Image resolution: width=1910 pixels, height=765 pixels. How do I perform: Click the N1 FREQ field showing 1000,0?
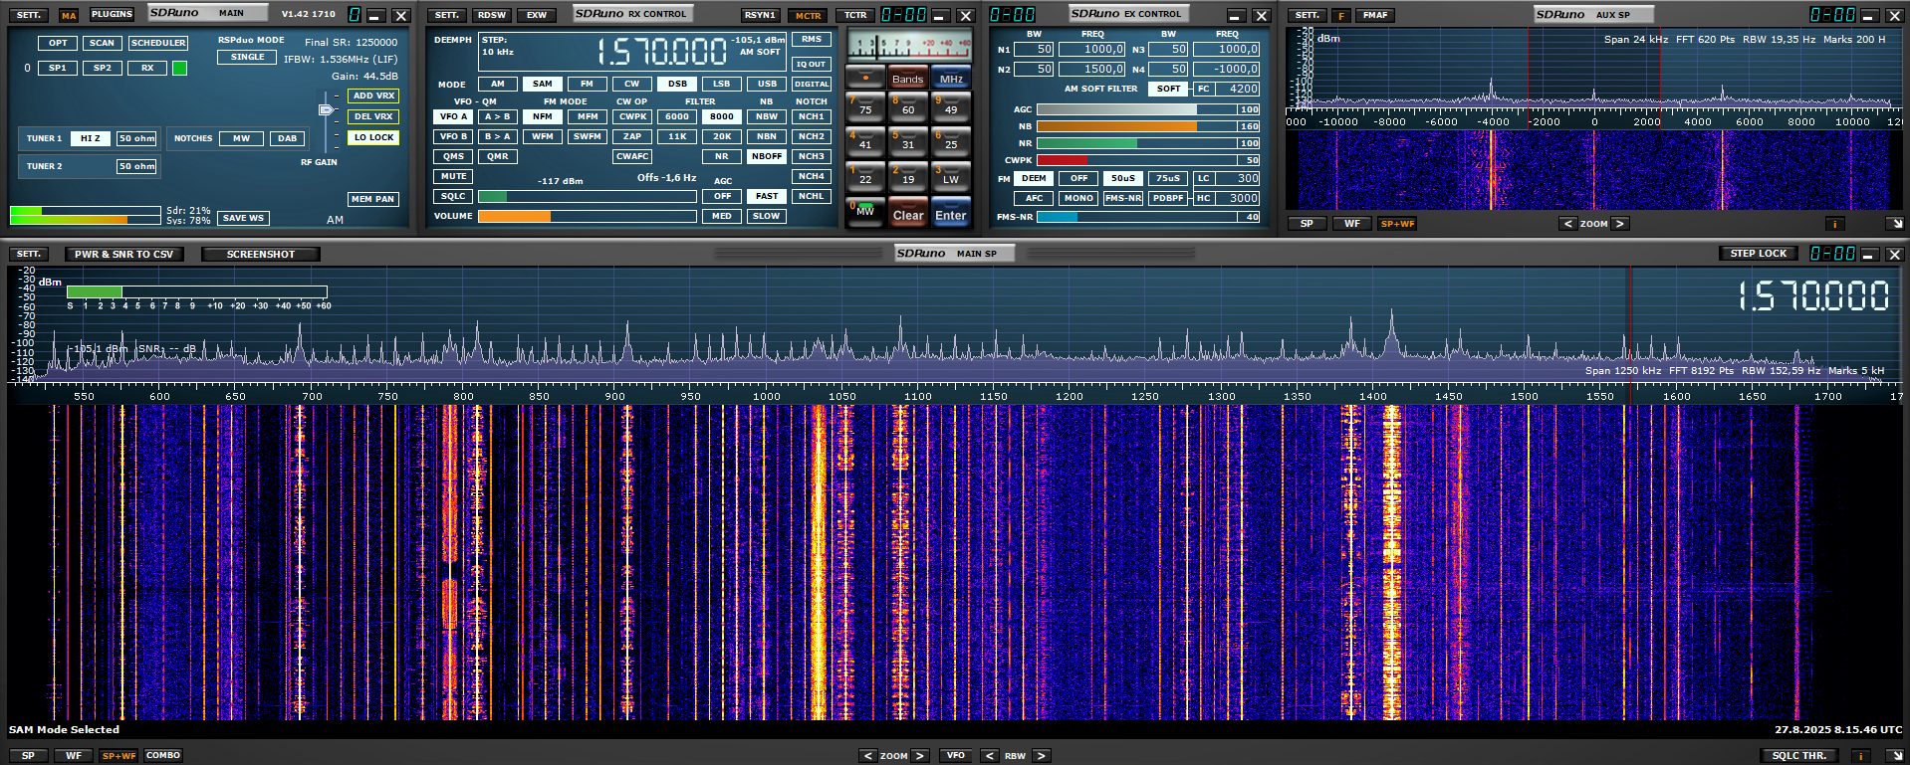pos(1092,49)
